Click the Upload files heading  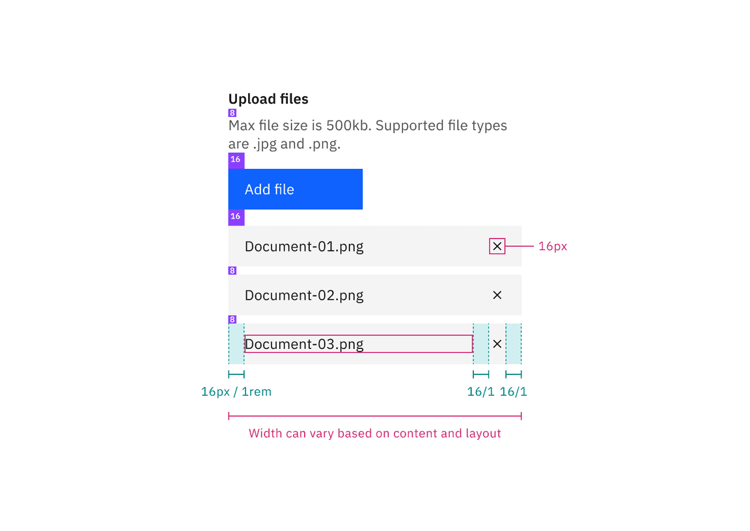tap(268, 99)
